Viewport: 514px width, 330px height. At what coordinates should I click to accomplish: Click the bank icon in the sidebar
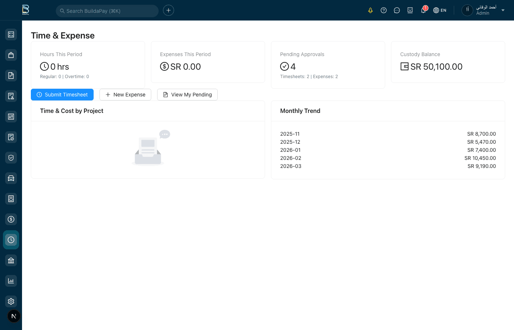tap(11, 260)
